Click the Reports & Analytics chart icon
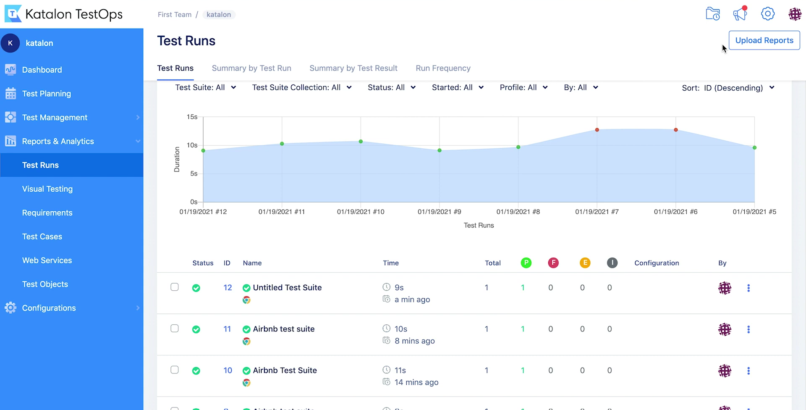The width and height of the screenshot is (806, 410). 10,141
